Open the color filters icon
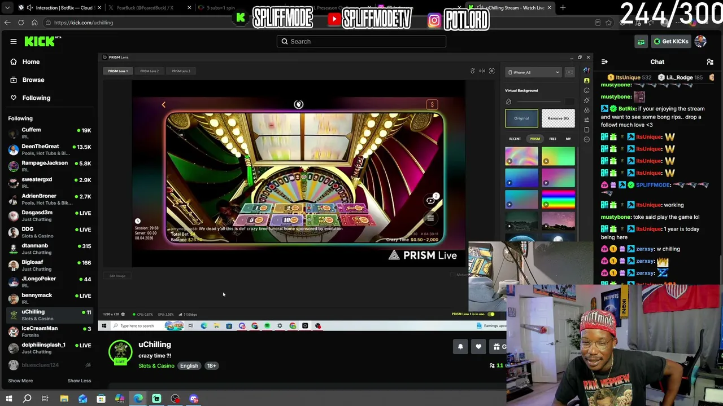 [x=586, y=110]
